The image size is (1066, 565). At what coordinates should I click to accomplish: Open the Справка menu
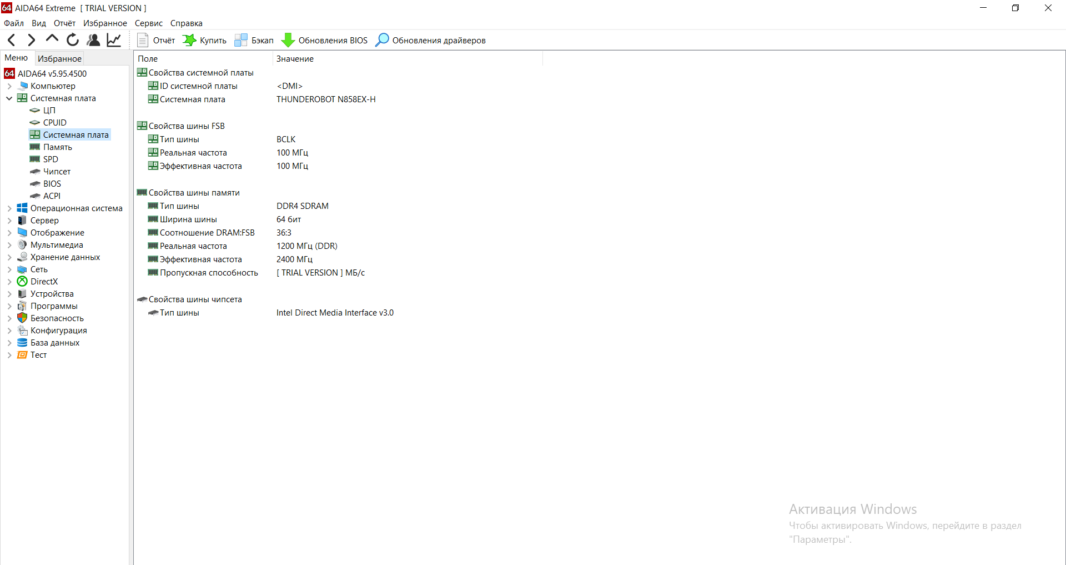click(x=186, y=23)
